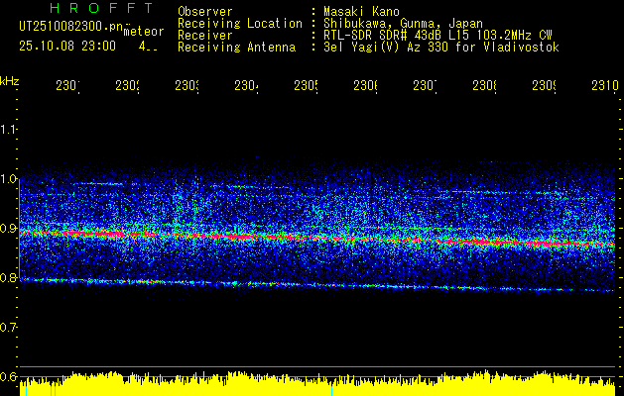Select the 'RTL-SDR SDR# 43dB L15 103.2MHz CW' value
Viewport: 624px width, 396px height.
(x=437, y=36)
